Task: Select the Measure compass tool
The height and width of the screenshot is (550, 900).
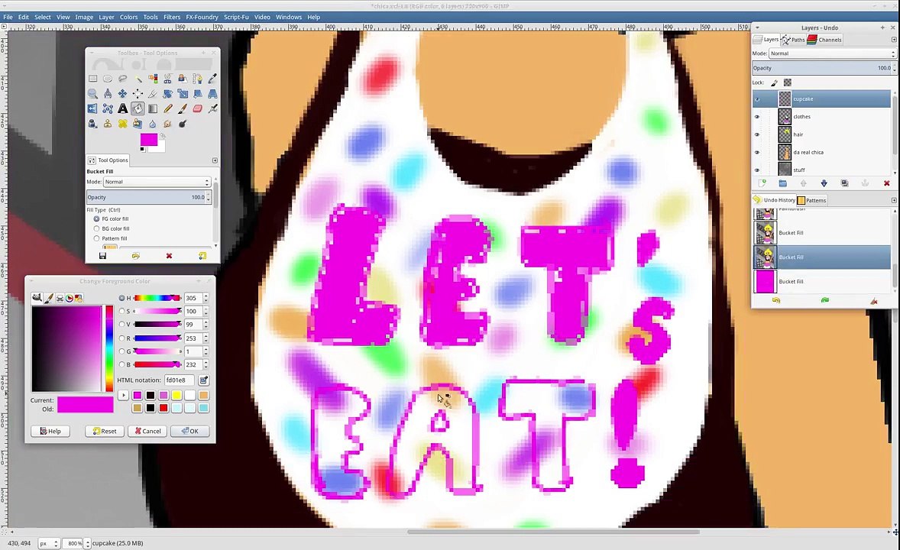Action: [x=107, y=94]
